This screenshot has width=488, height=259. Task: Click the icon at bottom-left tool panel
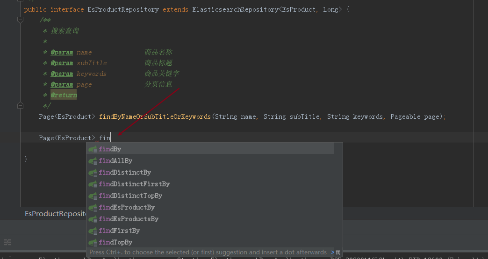[x=7, y=242]
